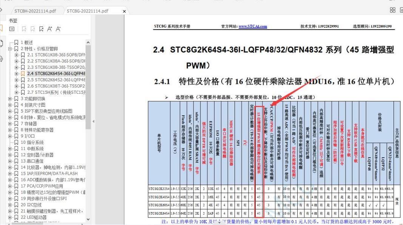Image resolution: width=403 pixels, height=225 pixels.
Task: Select bookmark '2 特性、价格及管脚'
Action: [x=39, y=49]
